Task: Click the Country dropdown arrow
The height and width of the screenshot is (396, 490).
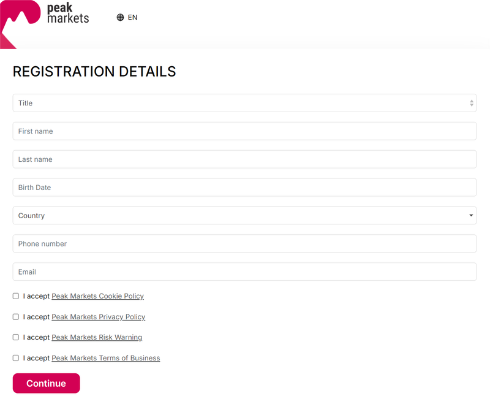Action: coord(471,215)
